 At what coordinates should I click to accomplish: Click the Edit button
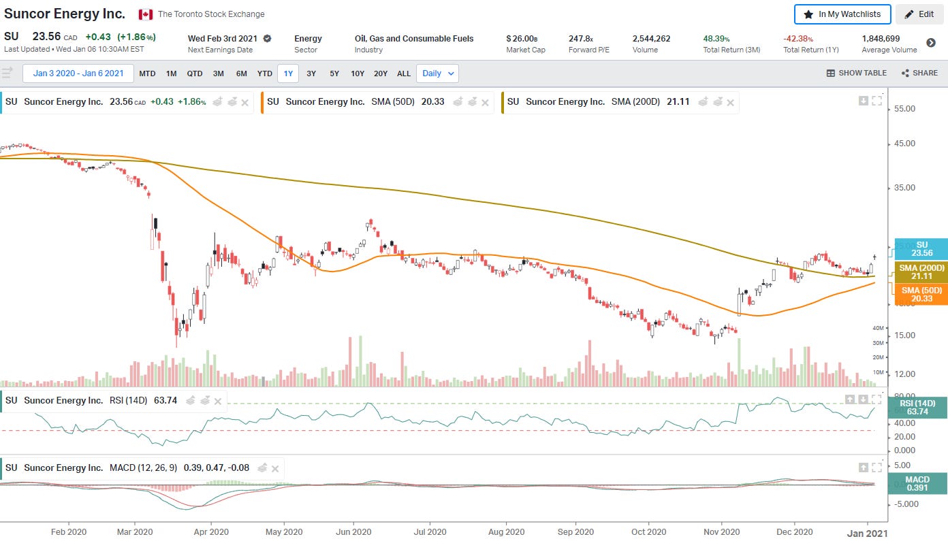pyautogui.click(x=919, y=14)
